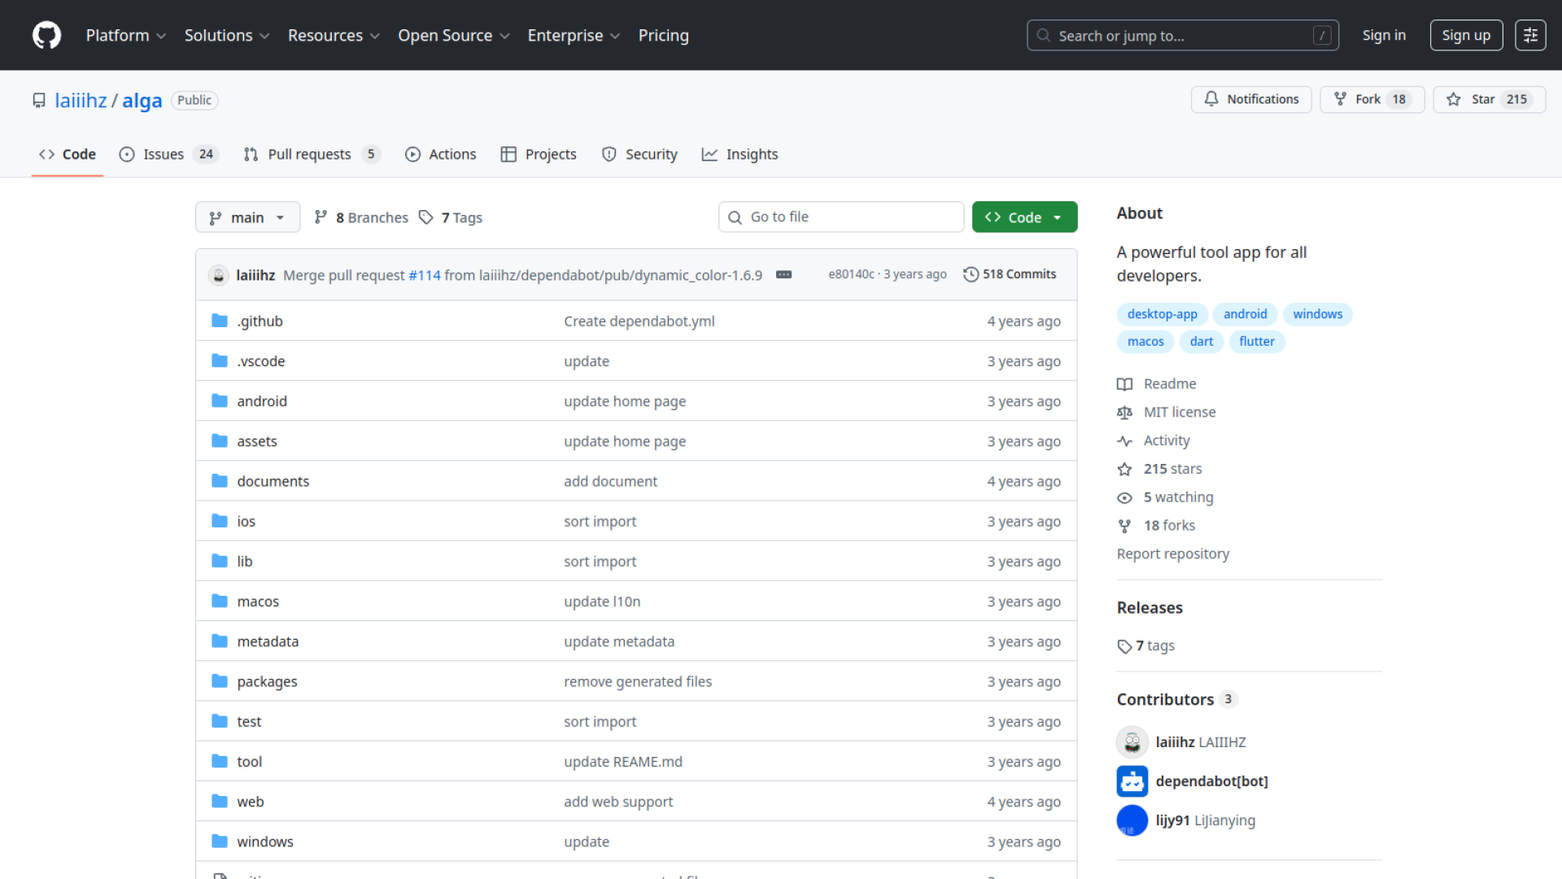
Task: Open the packages folder
Action: tap(267, 682)
